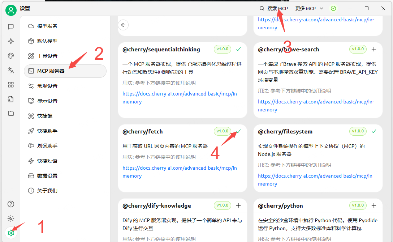This screenshot has height=242, width=393.
Task: Expand the 更多 MCP dropdown
Action: click(309, 9)
